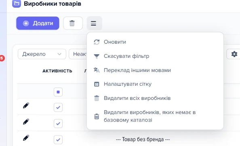Click the red 5 notification badge
240x146 pixels.
coord(2,58)
